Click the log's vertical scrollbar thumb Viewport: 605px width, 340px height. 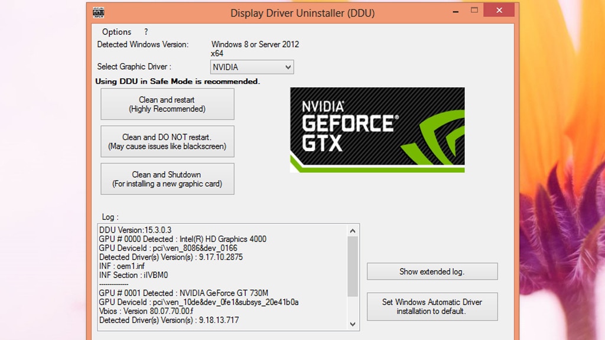pyautogui.click(x=353, y=266)
